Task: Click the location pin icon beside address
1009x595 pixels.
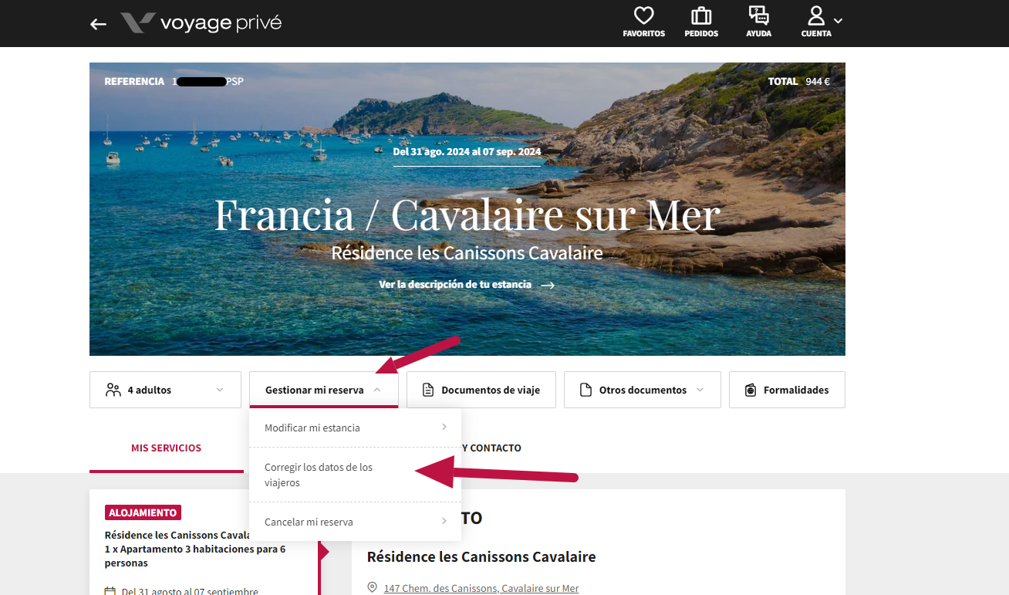Action: coord(373,587)
